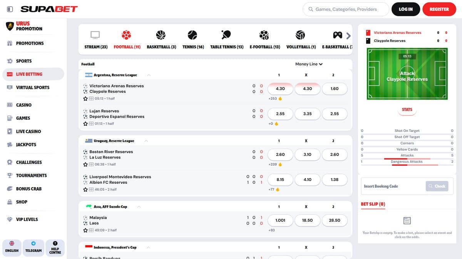
Task: Open the Help Centre question icon
Action: 55,243
